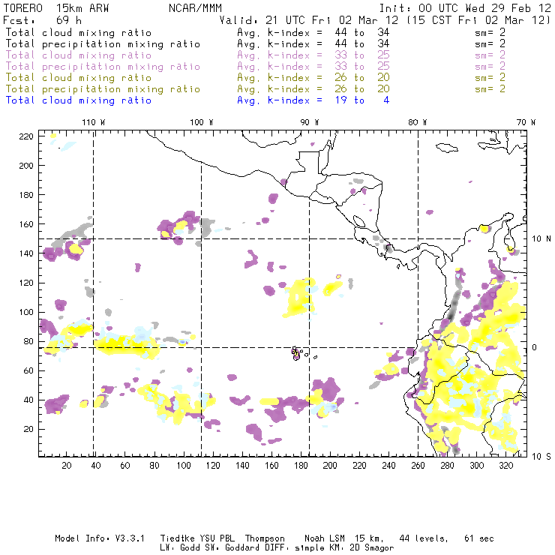Click the '10 N' latitude label
The image size is (555, 555).
pyautogui.click(x=541, y=239)
